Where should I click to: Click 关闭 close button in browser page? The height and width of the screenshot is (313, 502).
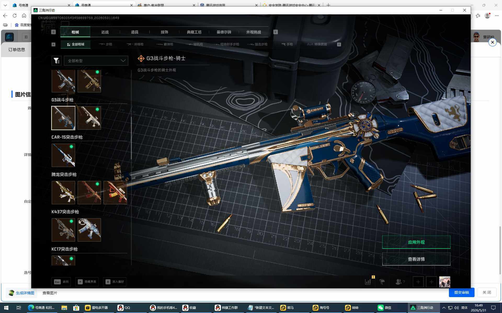(487, 292)
